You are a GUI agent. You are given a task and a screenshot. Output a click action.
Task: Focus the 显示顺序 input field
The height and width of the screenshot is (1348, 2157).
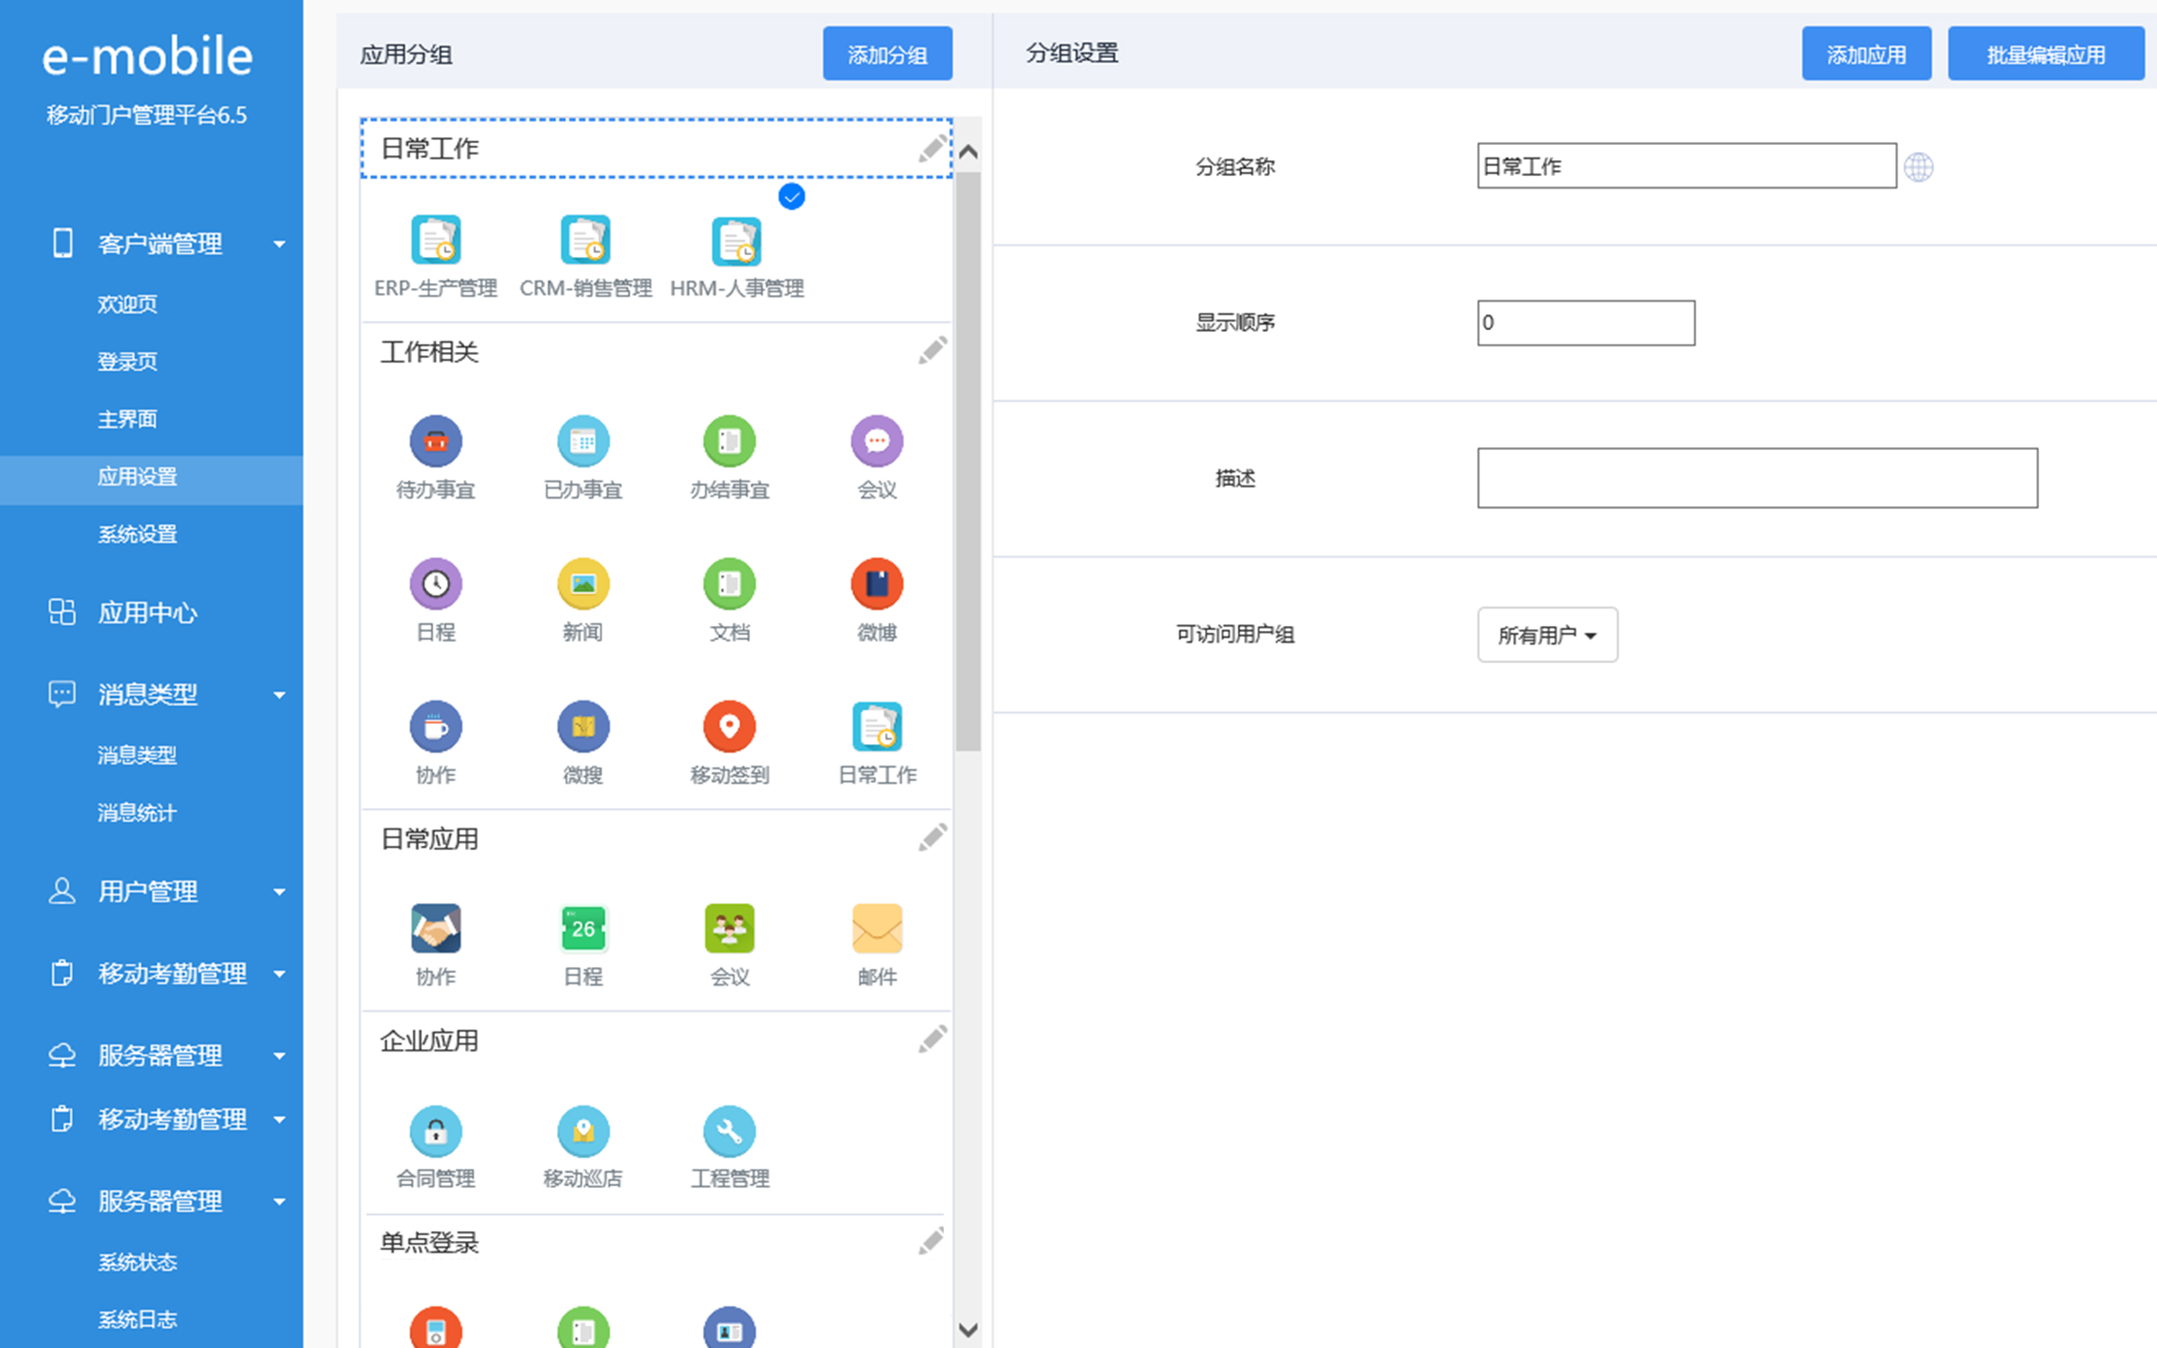point(1586,323)
